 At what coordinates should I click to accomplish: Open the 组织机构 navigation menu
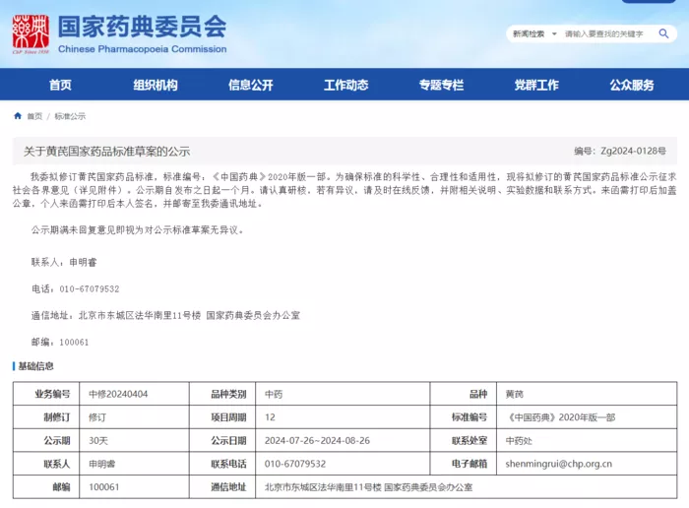click(x=156, y=85)
